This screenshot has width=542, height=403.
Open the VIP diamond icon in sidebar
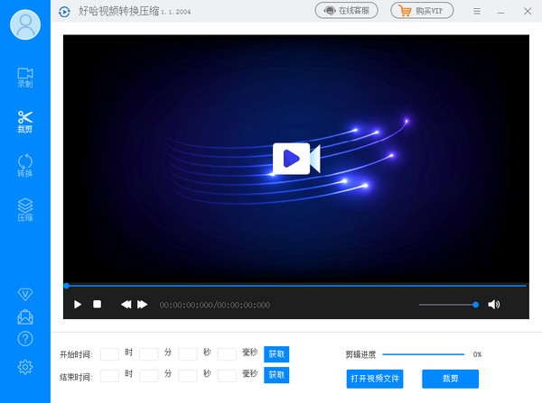click(25, 295)
